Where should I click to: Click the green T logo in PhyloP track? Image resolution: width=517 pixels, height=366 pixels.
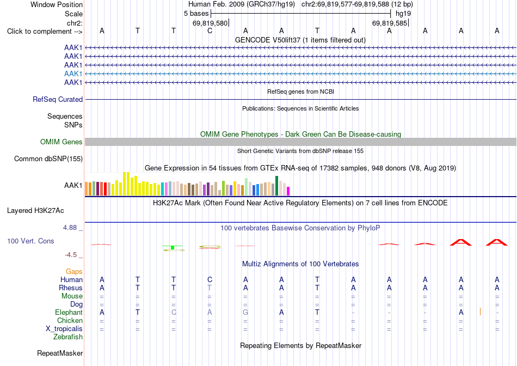(173, 248)
